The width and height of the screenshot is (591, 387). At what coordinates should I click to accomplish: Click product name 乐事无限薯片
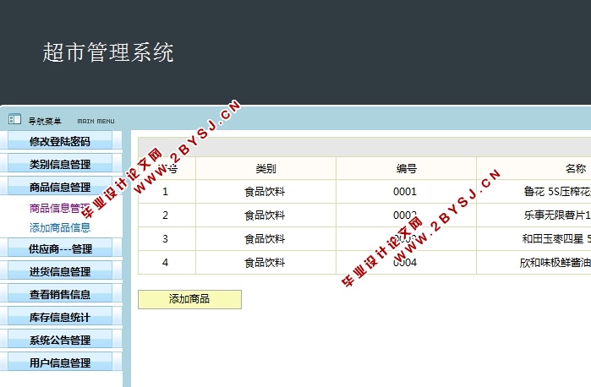(x=557, y=215)
